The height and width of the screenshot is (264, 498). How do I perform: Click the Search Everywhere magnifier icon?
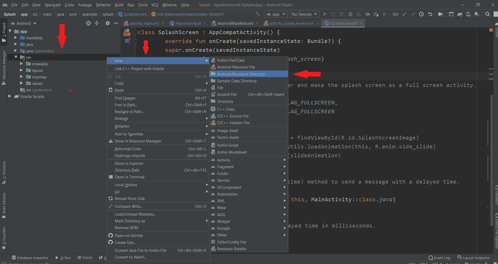pos(487,14)
